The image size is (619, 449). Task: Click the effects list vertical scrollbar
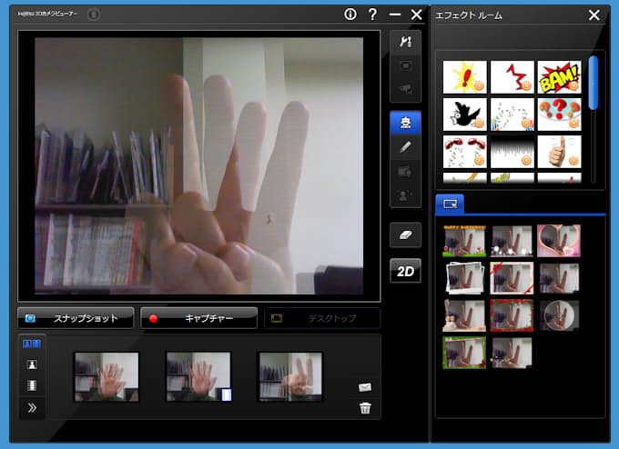[594, 84]
